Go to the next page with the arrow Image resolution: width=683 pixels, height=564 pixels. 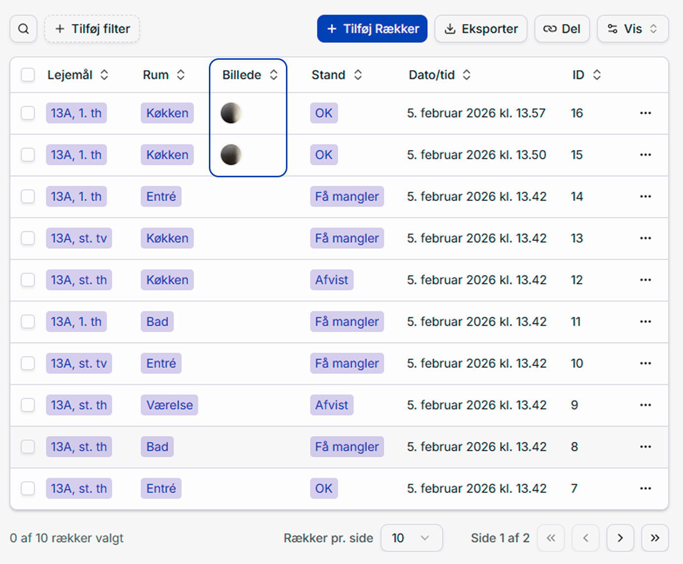pos(620,538)
